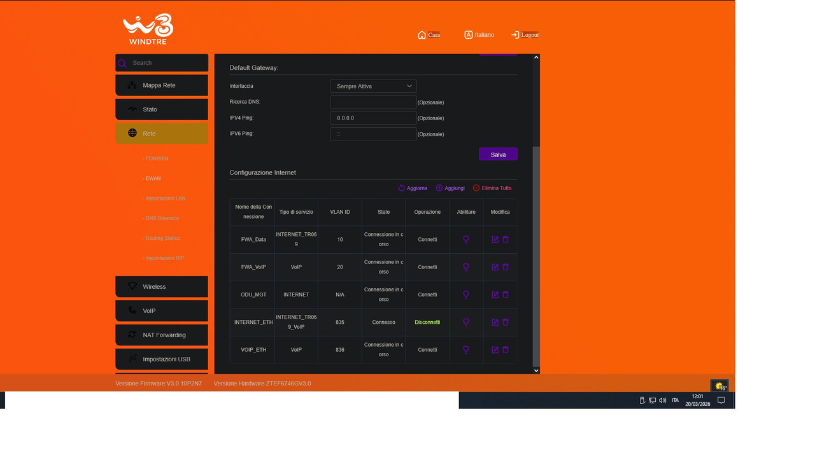Edit the ODU_MGT connection
The image size is (815, 458).
click(495, 295)
